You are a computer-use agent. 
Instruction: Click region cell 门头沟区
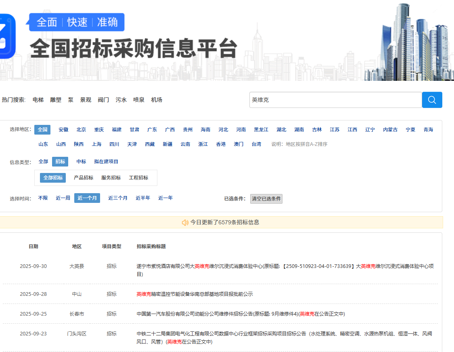[x=77, y=334]
